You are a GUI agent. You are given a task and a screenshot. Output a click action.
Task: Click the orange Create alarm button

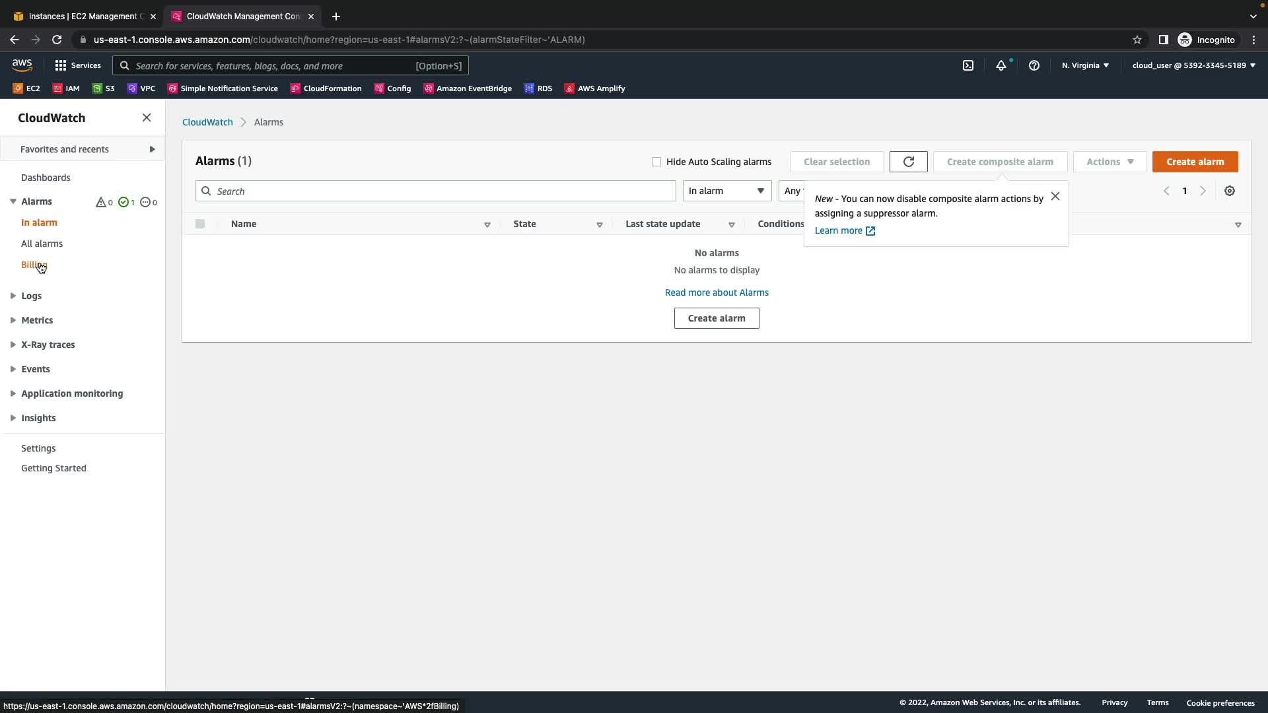point(1195,162)
